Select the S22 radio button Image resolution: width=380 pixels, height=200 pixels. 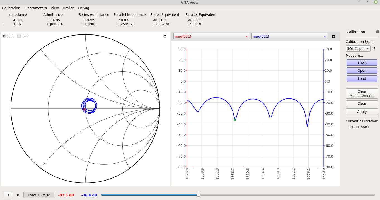pos(19,36)
